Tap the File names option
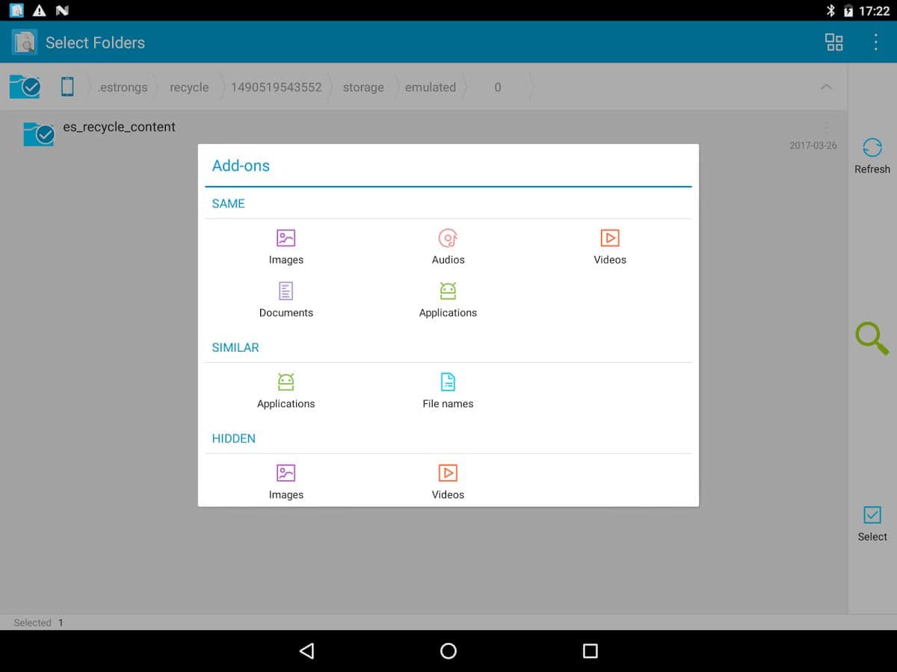Image resolution: width=897 pixels, height=672 pixels. (x=448, y=391)
